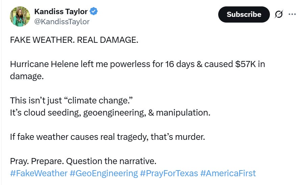
Task: Click the word 'manipulation' in the post body
Action: tap(182, 113)
